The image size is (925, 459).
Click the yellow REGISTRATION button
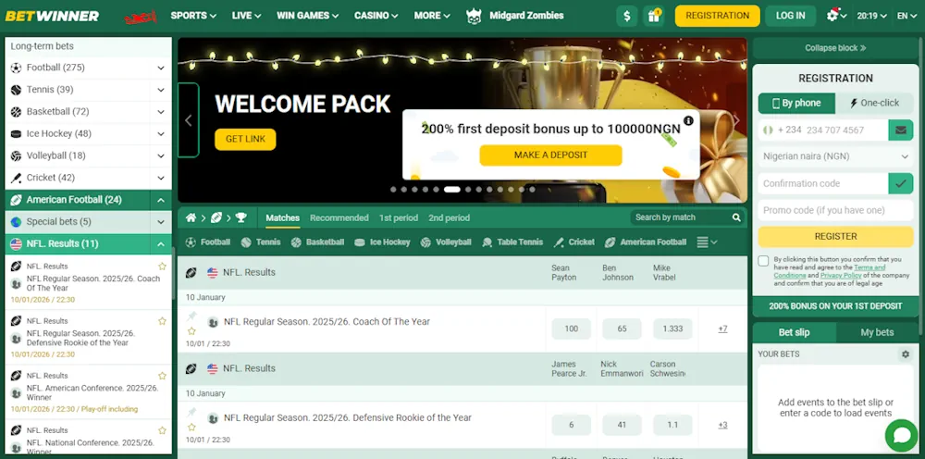[718, 16]
